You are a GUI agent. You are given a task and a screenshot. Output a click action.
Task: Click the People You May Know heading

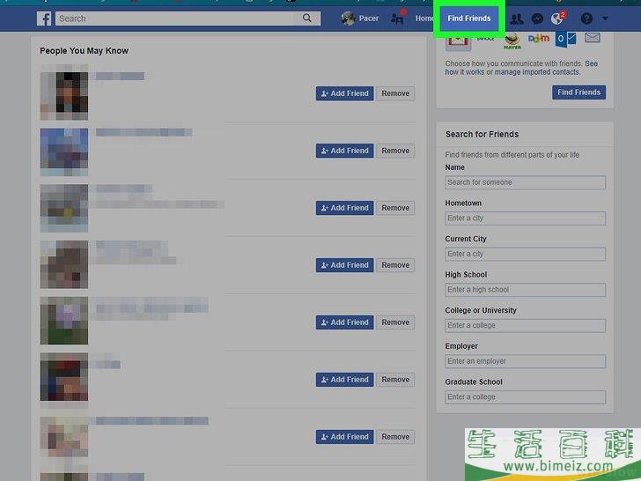(x=84, y=51)
